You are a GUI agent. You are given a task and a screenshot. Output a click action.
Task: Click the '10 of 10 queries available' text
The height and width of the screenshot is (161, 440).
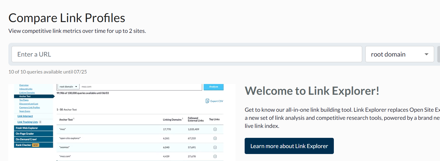click(x=48, y=72)
